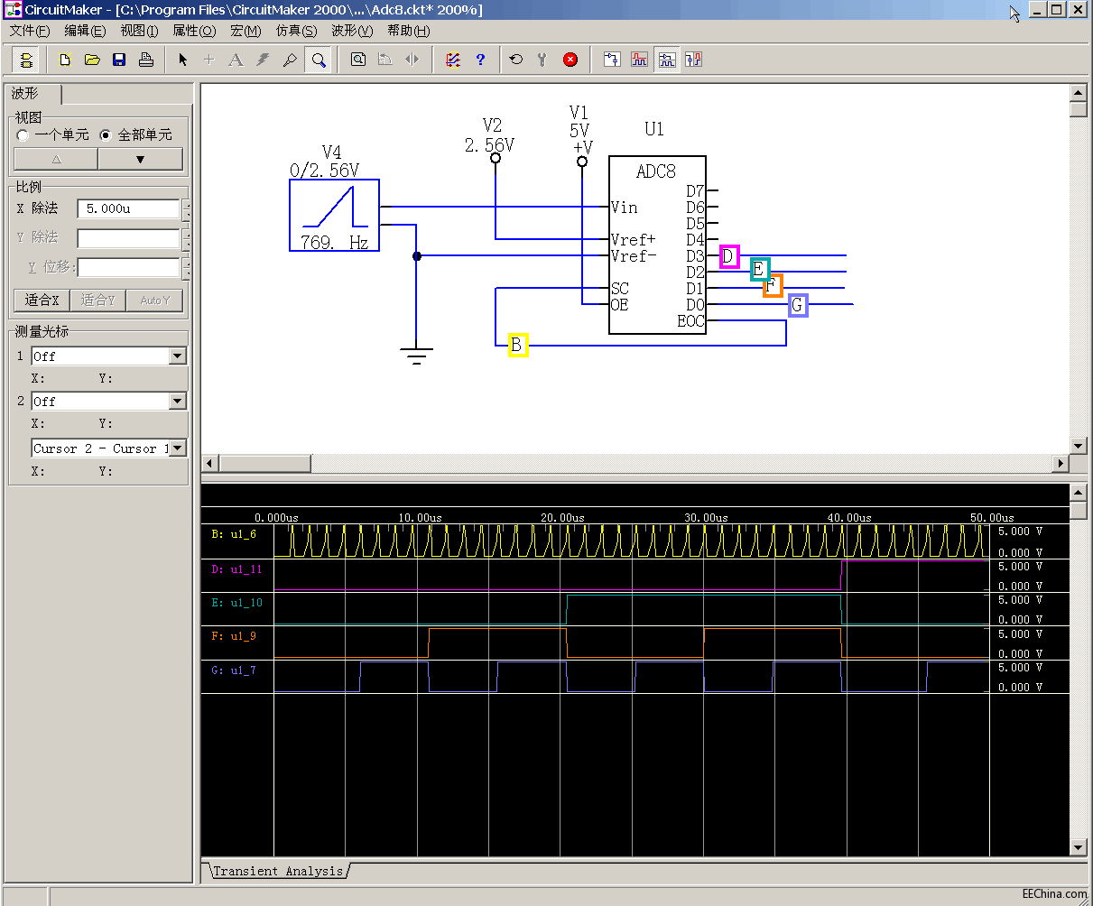1093x906 pixels.
Task: Open an existing circuit file
Action: tap(91, 60)
